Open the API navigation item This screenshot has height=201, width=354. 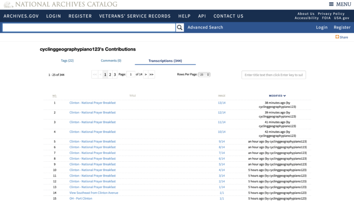(202, 16)
